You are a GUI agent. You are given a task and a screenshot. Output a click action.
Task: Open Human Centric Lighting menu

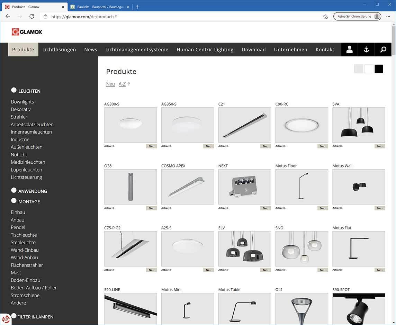205,49
